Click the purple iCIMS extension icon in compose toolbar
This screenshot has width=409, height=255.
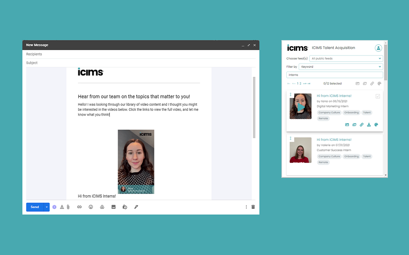tap(54, 207)
